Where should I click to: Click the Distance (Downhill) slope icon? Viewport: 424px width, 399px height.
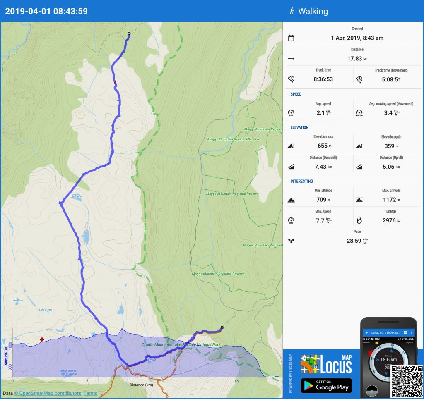291,167
